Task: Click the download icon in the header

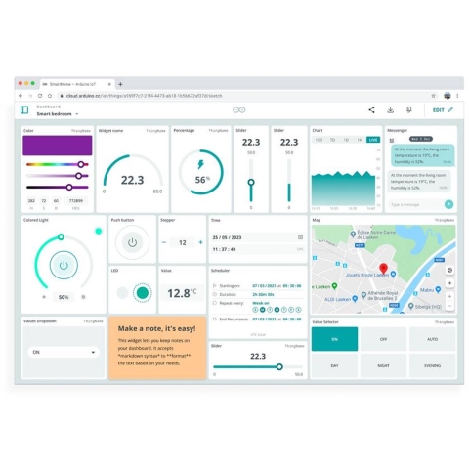Action: coord(390,109)
